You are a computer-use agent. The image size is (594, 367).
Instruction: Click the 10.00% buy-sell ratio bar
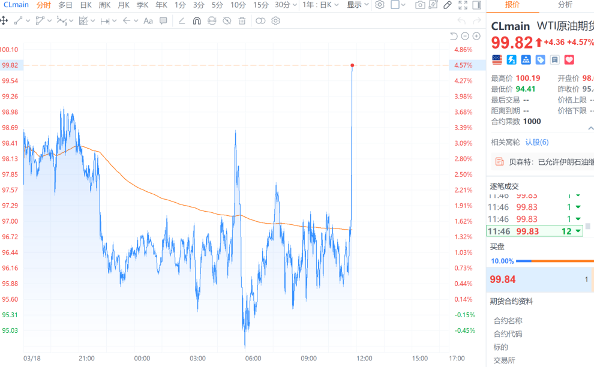point(502,261)
